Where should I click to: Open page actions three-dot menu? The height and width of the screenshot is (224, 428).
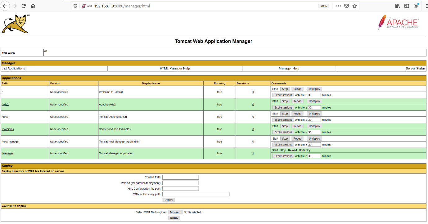pos(338,6)
